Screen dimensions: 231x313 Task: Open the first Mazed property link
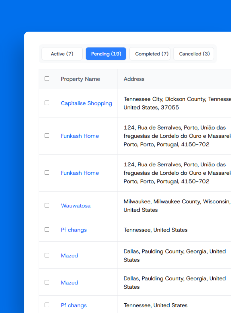(x=69, y=256)
